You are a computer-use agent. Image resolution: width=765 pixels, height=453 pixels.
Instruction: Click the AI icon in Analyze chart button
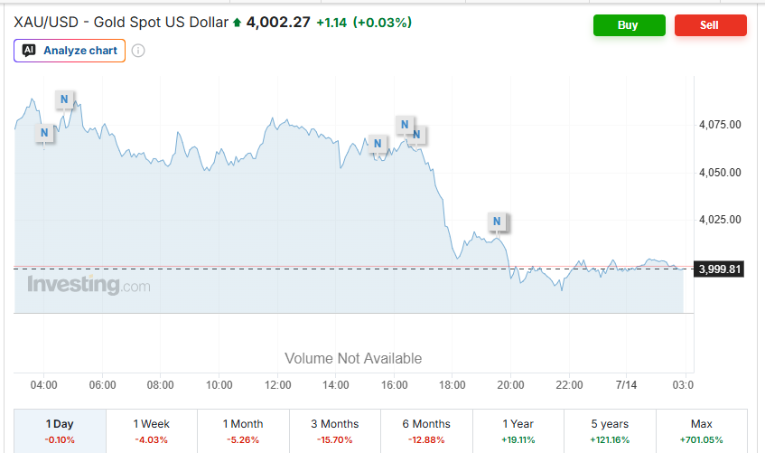tap(29, 51)
